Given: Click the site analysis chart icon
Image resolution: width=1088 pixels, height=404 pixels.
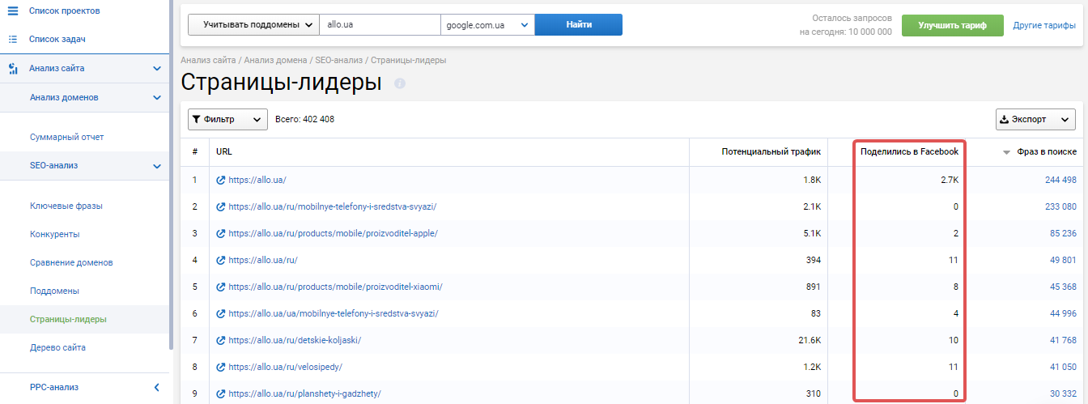Looking at the screenshot, I should [12, 68].
